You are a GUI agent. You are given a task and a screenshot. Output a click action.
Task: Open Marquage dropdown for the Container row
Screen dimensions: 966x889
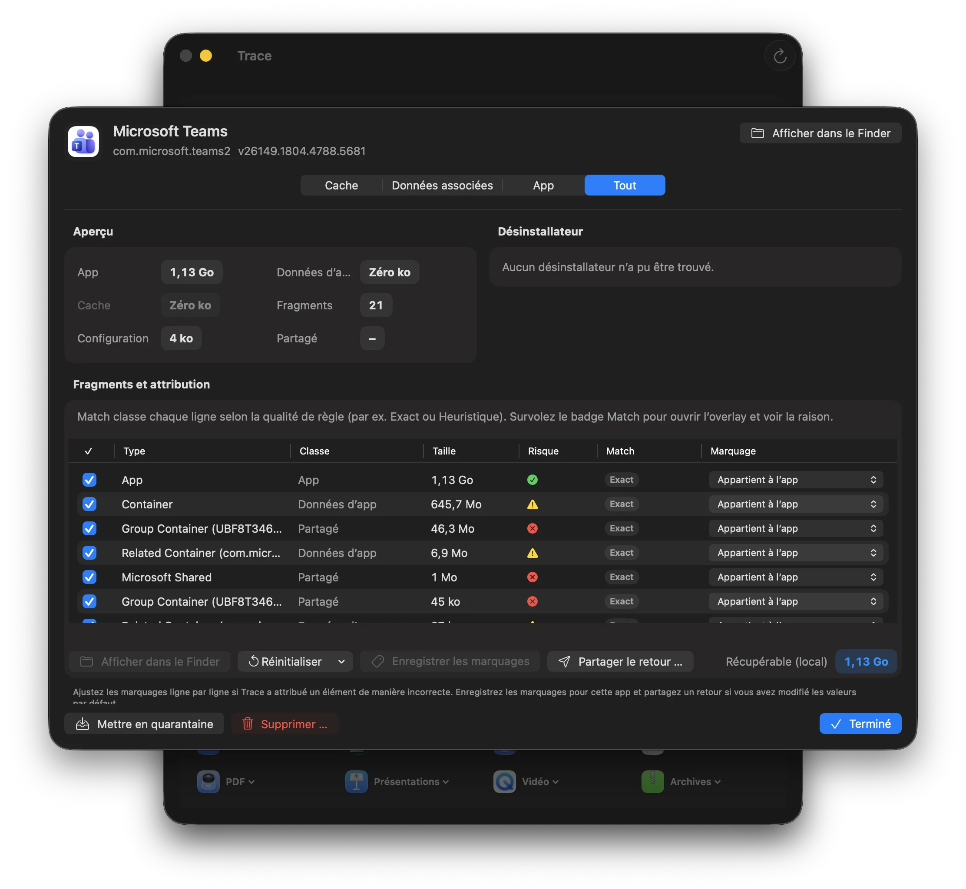796,504
